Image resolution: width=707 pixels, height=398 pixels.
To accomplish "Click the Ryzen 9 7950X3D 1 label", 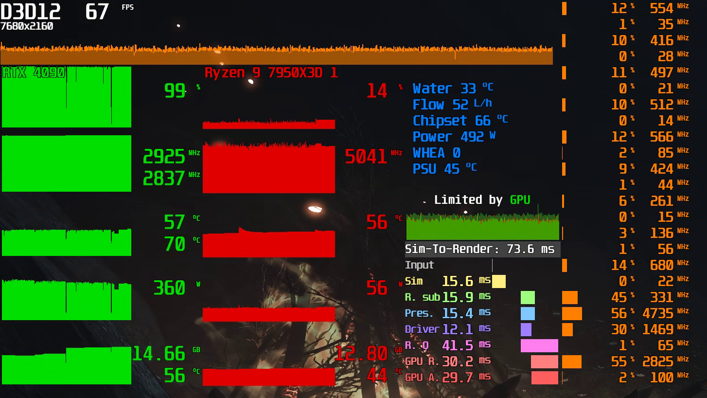I will (271, 73).
